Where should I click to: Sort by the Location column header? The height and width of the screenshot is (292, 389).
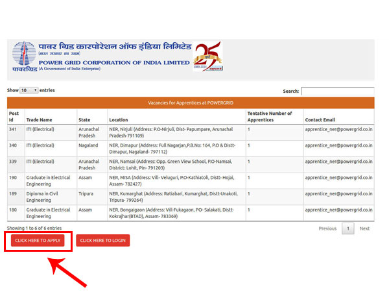click(x=176, y=117)
